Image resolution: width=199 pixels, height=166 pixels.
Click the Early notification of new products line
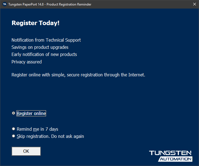click(44, 54)
